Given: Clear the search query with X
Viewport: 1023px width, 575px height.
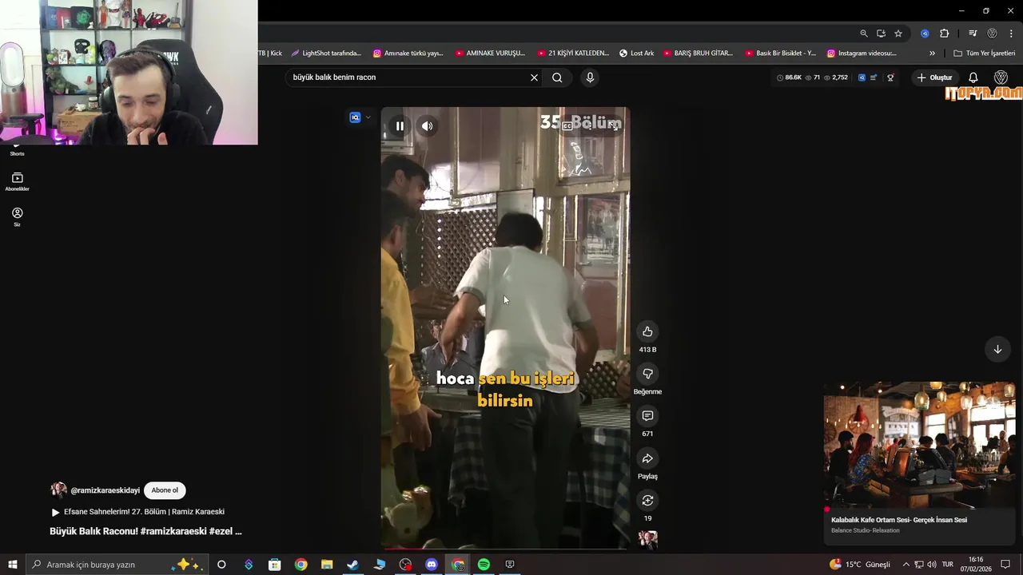Looking at the screenshot, I should click(534, 77).
